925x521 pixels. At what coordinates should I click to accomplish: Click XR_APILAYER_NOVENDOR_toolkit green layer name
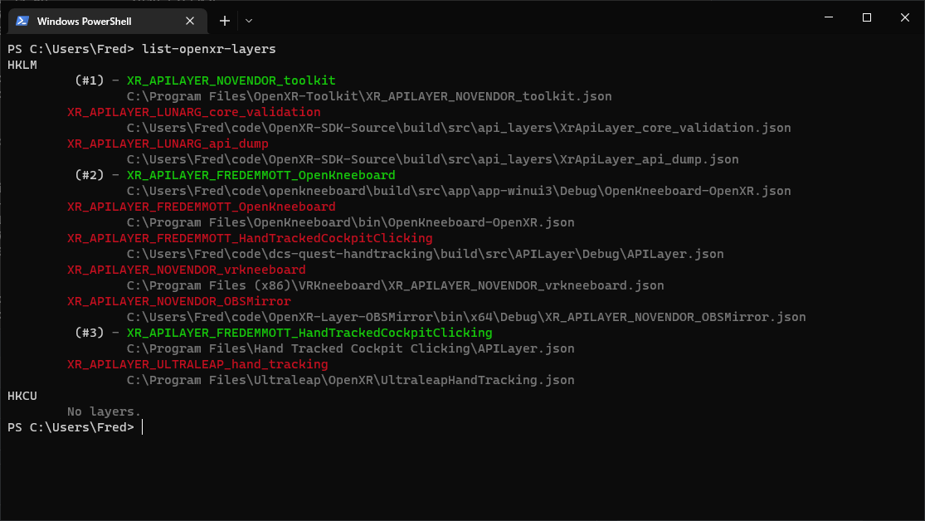point(231,80)
